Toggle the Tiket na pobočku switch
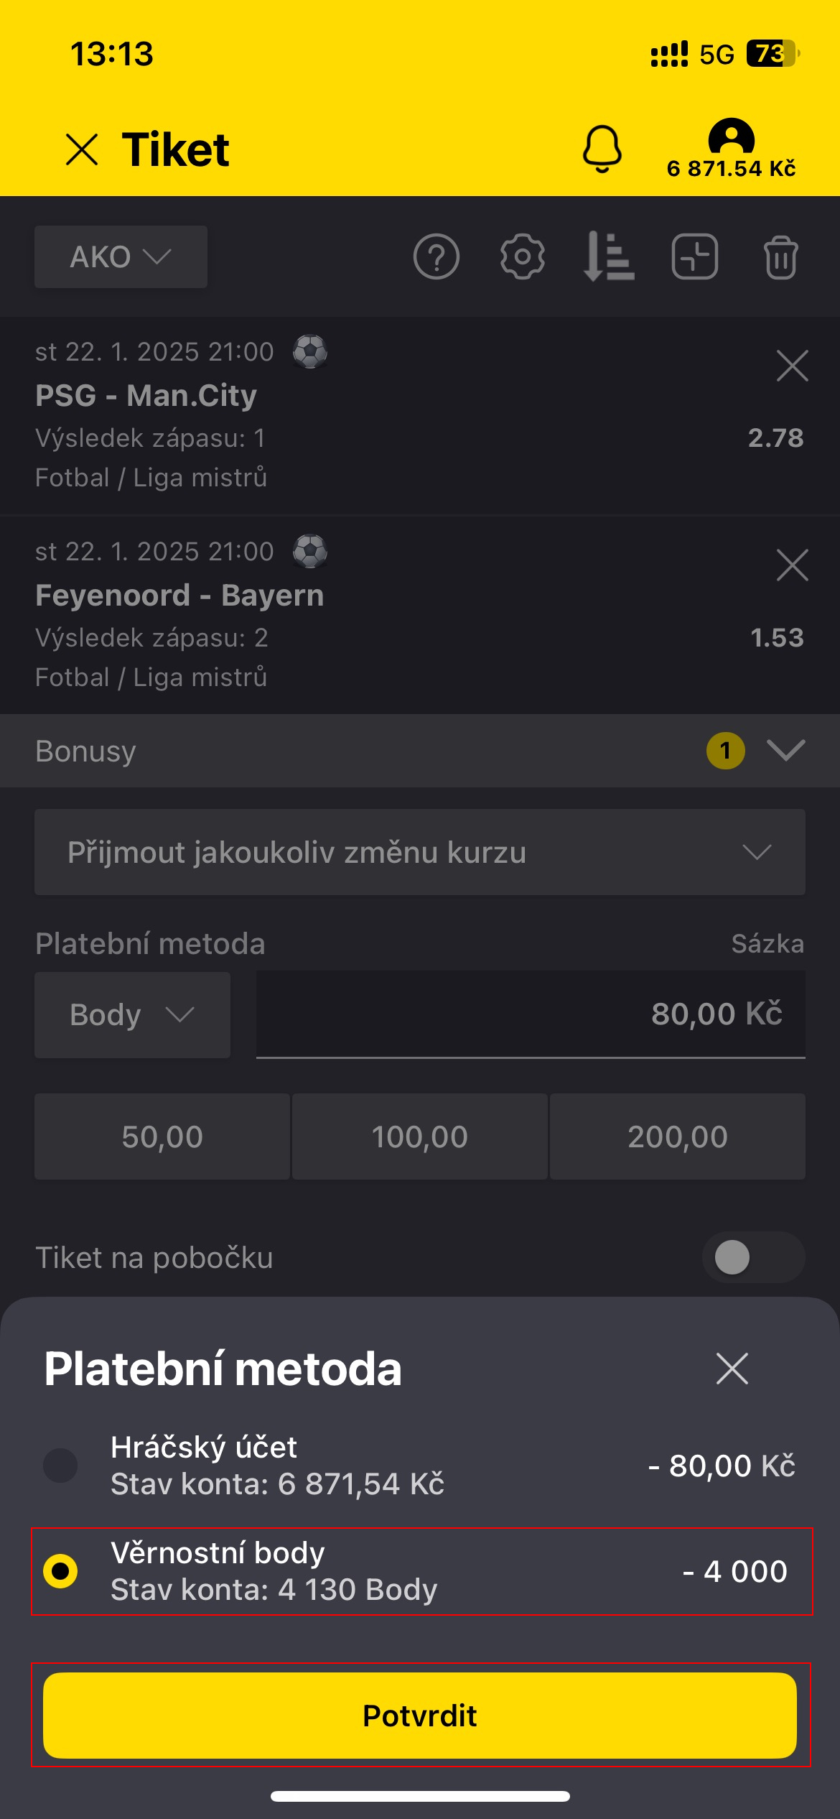 [752, 1257]
